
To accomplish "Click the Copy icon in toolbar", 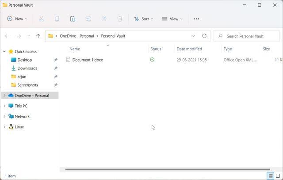I will point(57,19).
